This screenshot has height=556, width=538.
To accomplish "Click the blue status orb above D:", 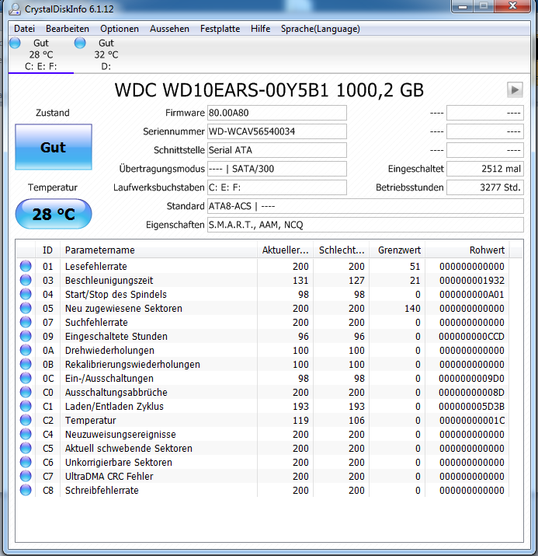I will (x=80, y=43).
